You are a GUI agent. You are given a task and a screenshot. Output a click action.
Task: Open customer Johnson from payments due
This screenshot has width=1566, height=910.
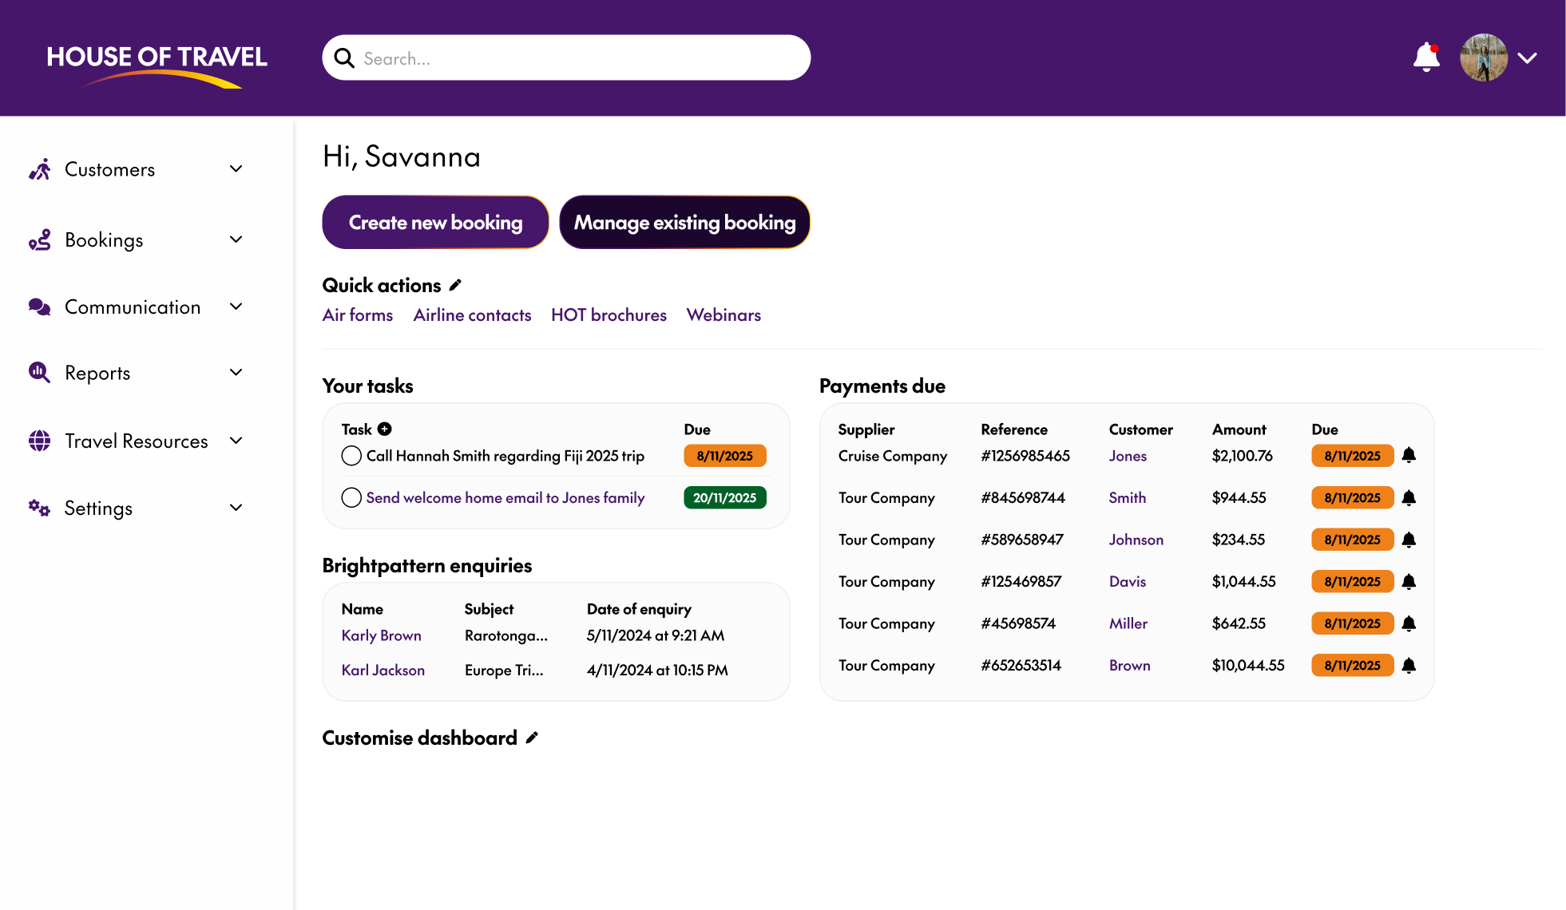click(x=1136, y=540)
